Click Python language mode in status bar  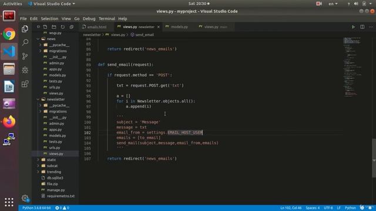tap(350, 208)
